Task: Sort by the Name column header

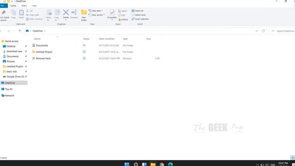Action: point(37,39)
